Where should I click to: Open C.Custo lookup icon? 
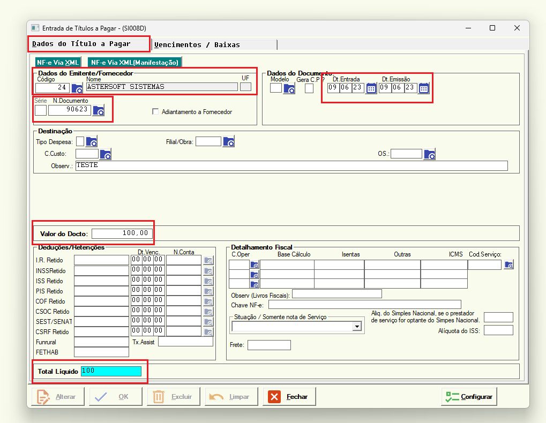click(x=106, y=154)
